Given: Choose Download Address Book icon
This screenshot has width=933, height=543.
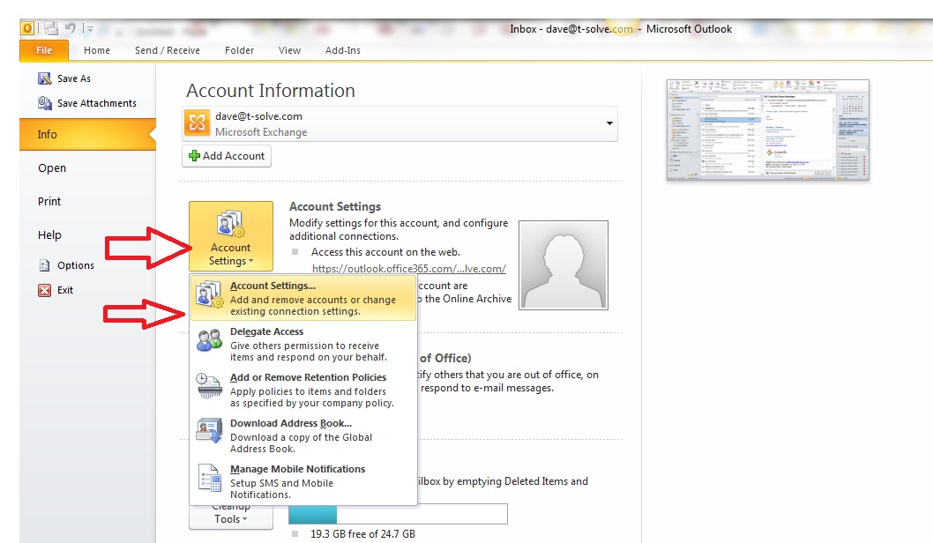Looking at the screenshot, I should (209, 433).
